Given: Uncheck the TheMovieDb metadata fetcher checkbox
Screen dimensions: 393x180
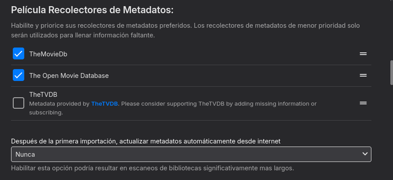Looking at the screenshot, I should click(19, 54).
